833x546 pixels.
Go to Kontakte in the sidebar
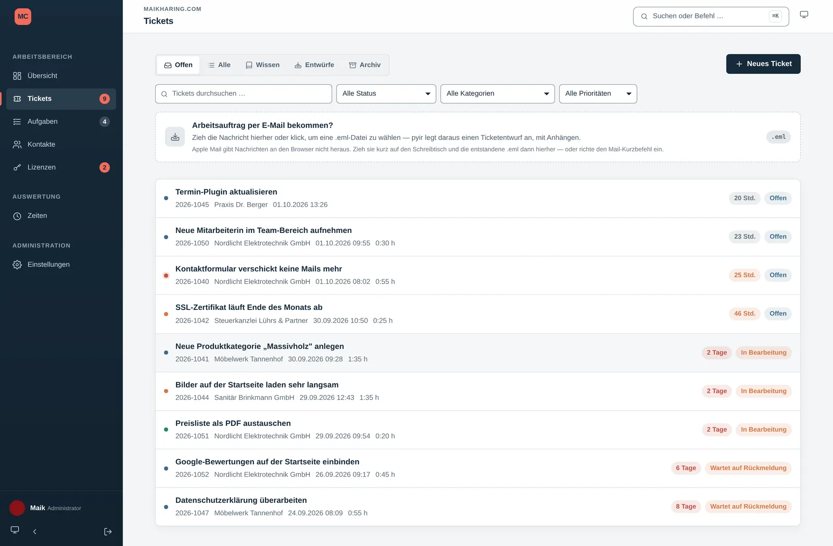point(61,145)
